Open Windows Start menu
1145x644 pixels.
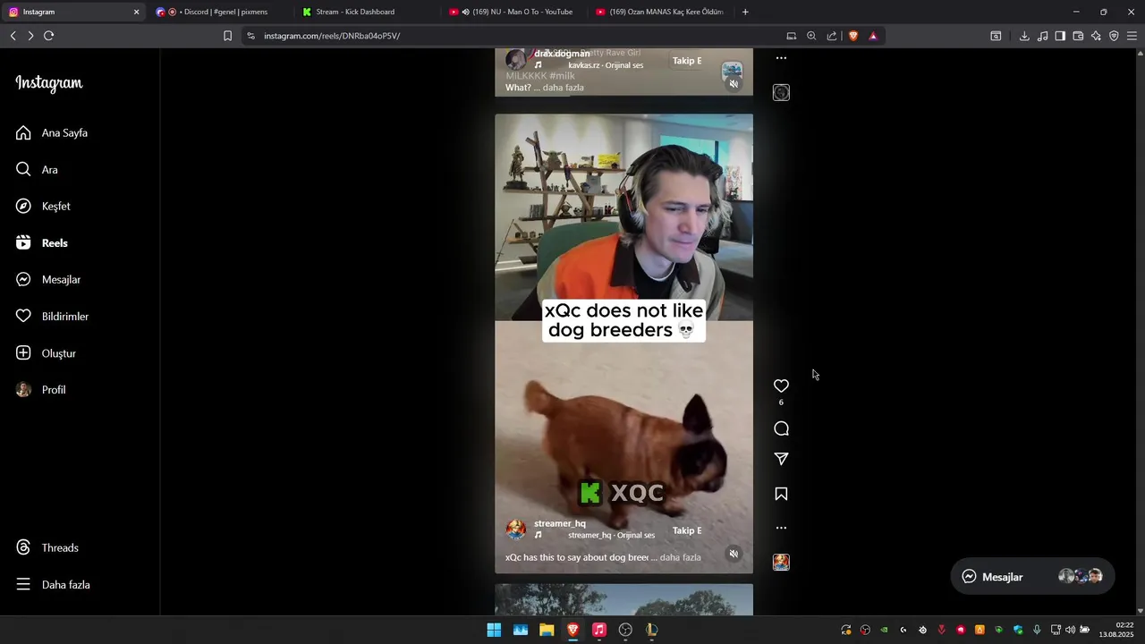tap(494, 630)
